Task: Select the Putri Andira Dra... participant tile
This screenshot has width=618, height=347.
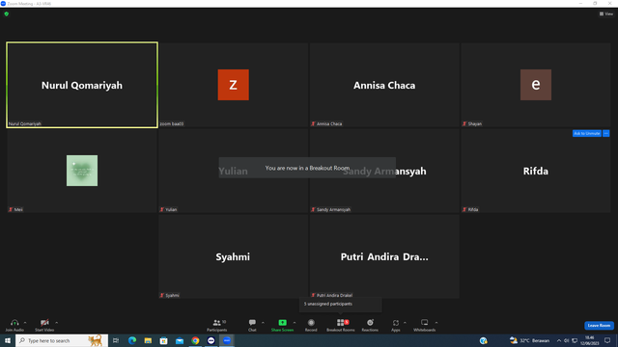Action: click(384, 256)
